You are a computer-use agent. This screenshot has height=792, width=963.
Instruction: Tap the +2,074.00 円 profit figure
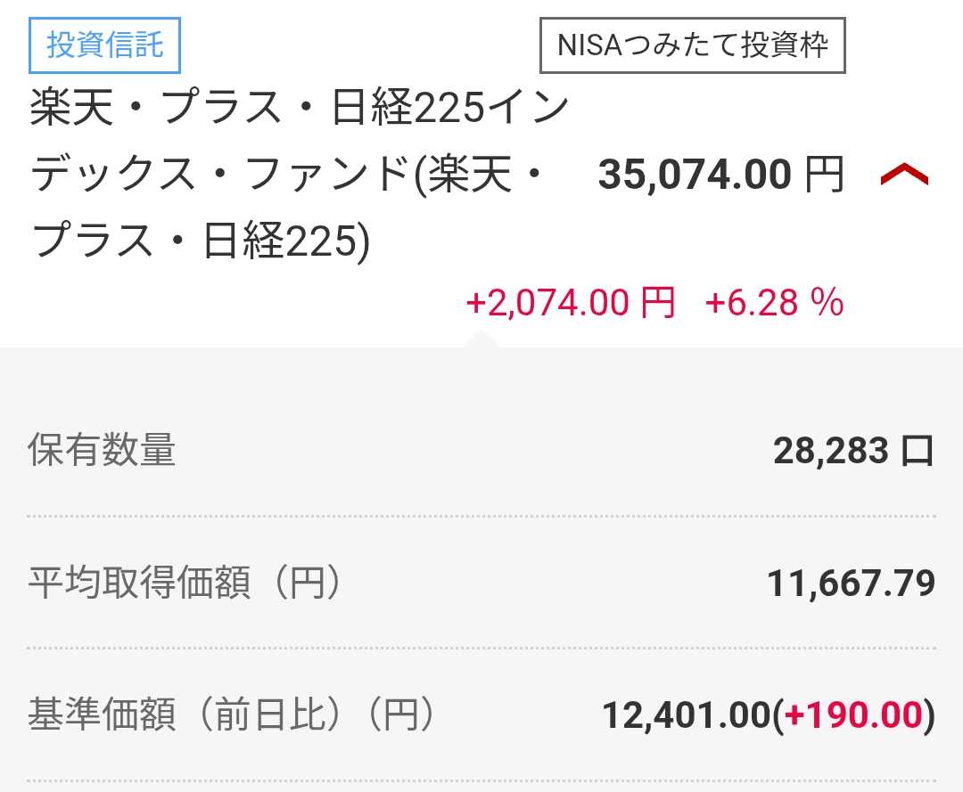[571, 302]
